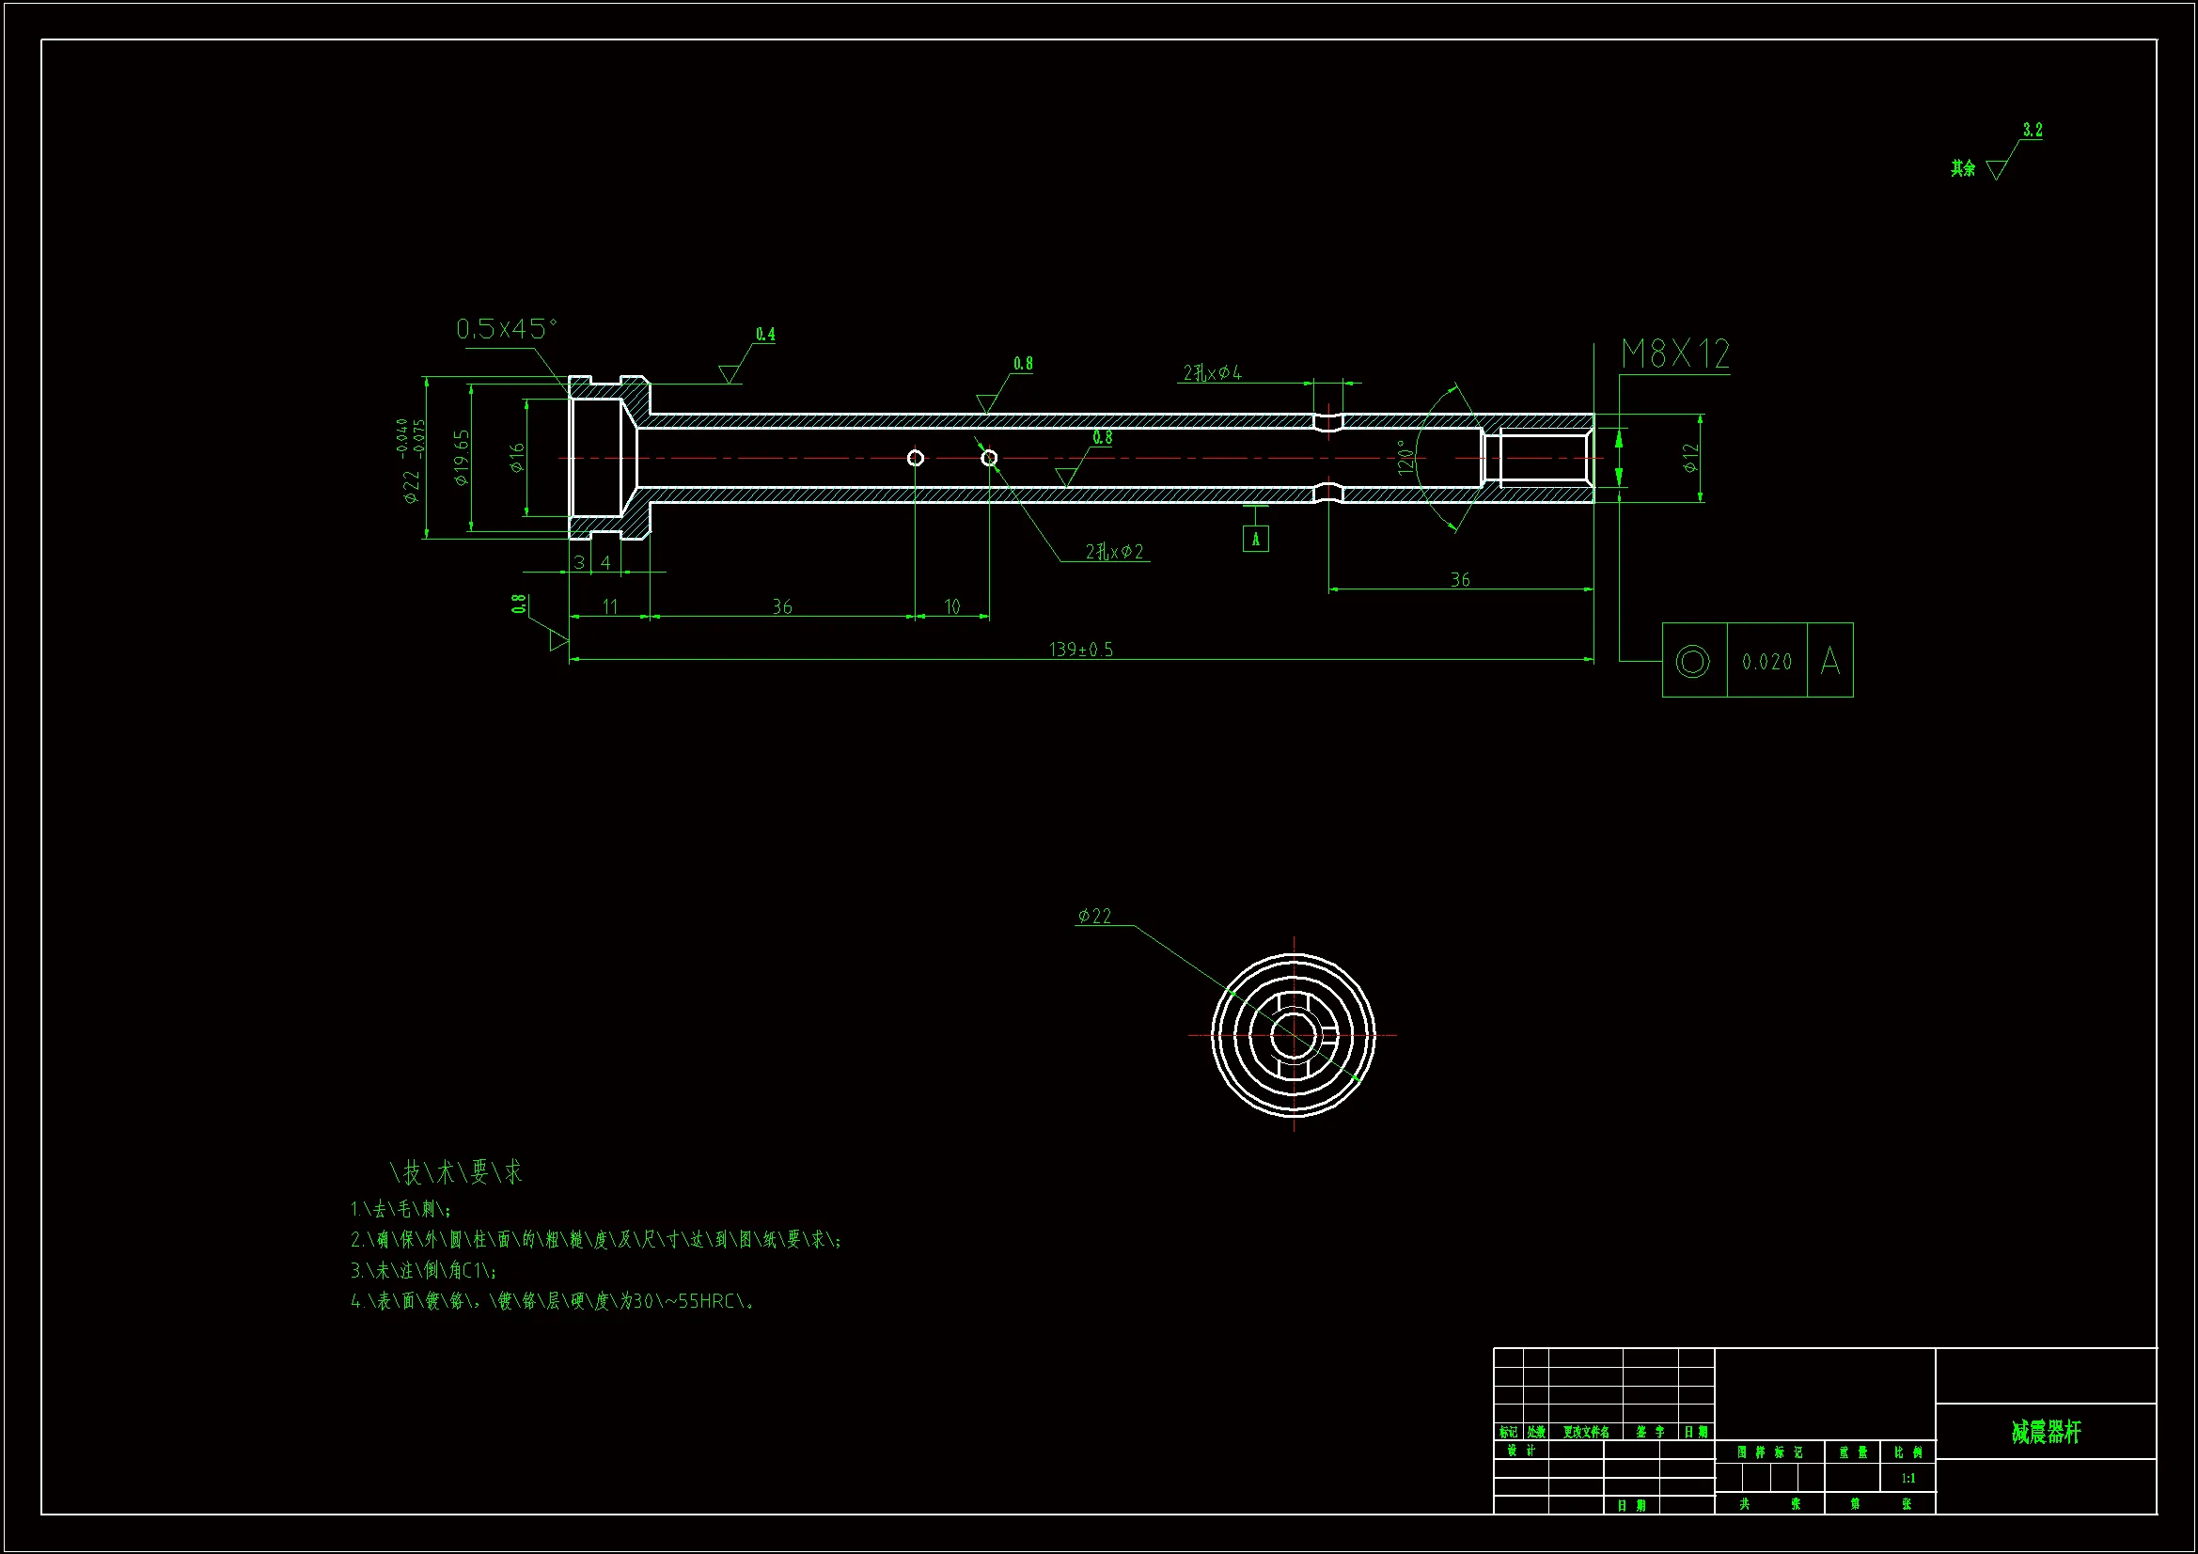This screenshot has height=1554, width=2198.
Task: Select the 减震器杆 title block name
Action: coord(2046,1433)
